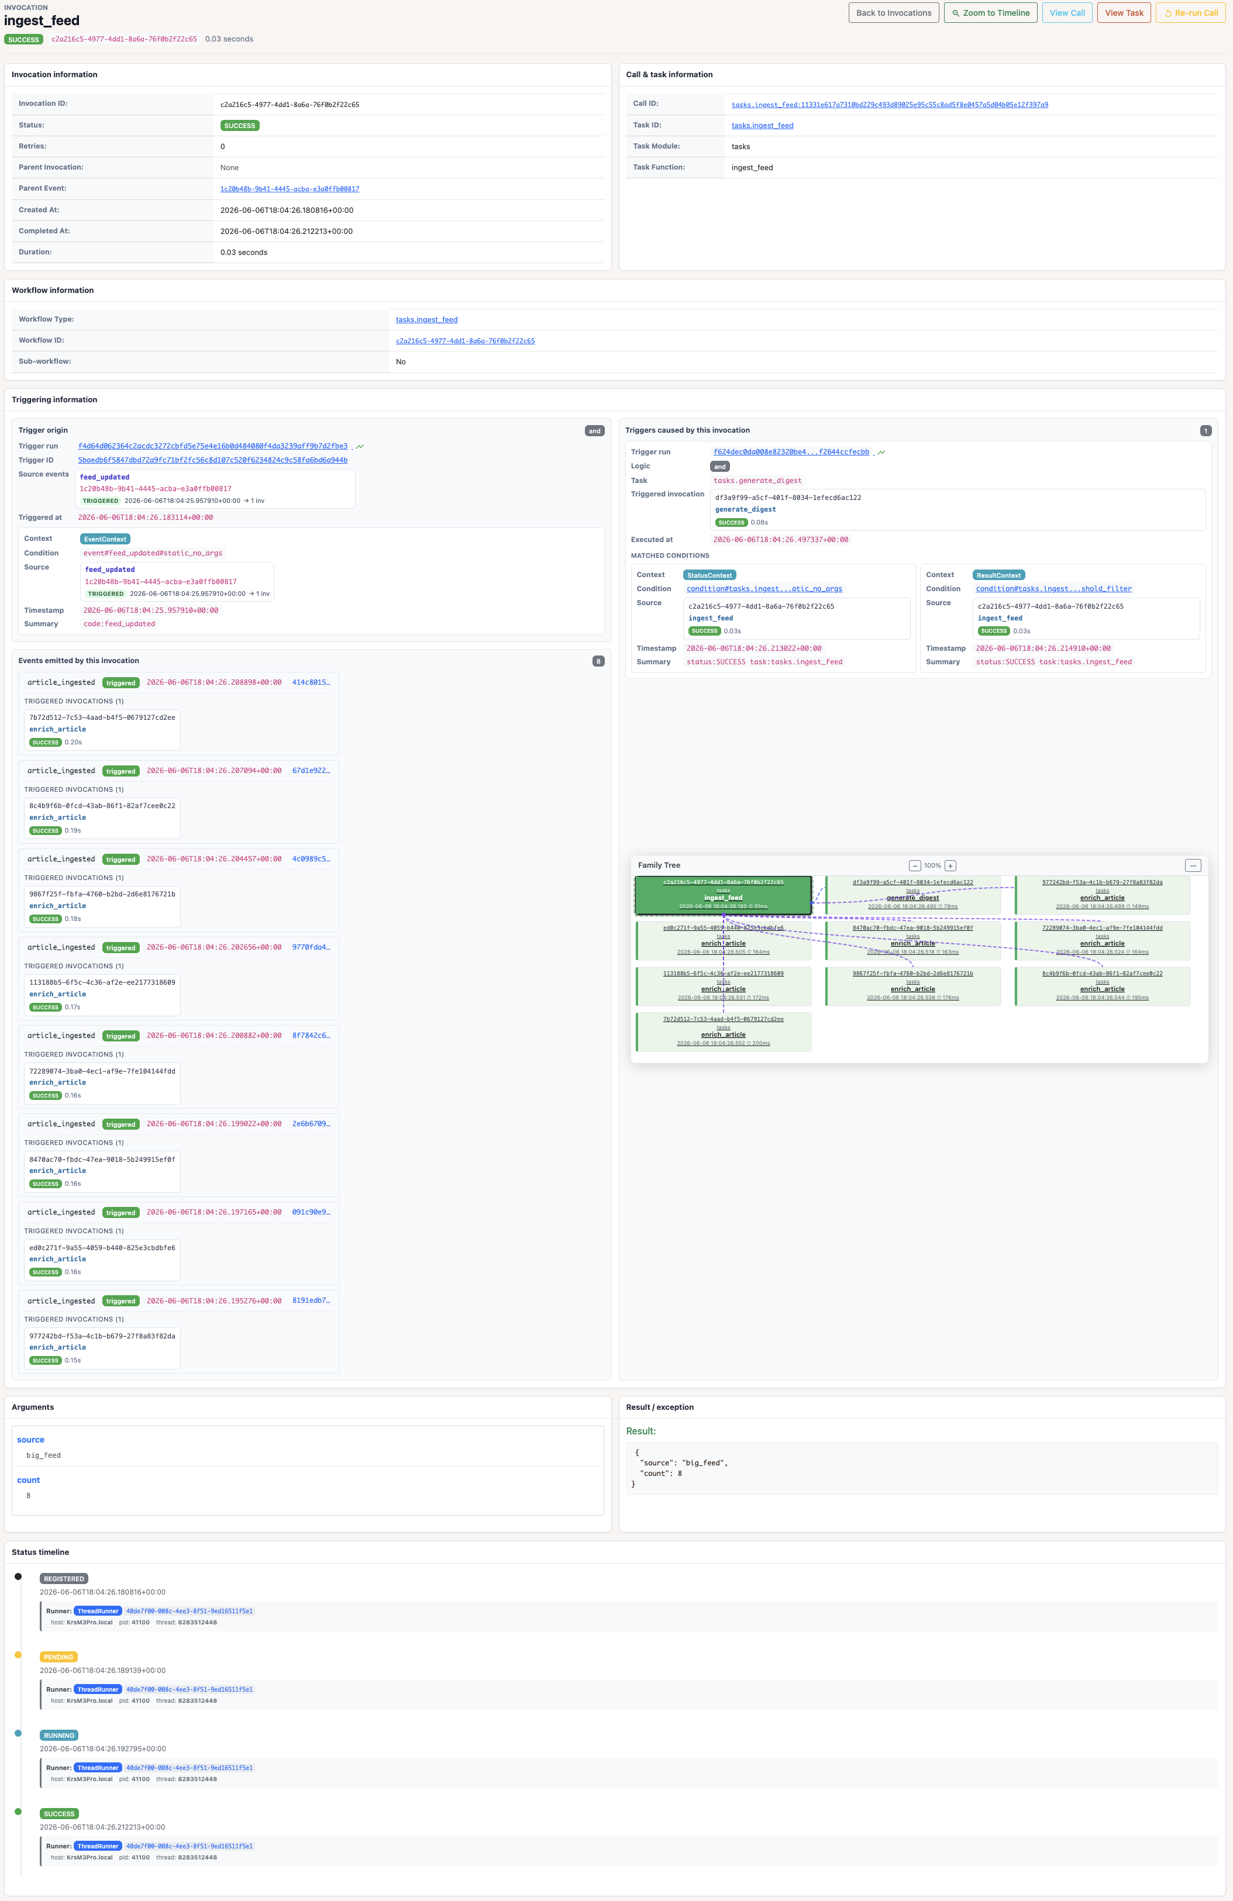This screenshot has width=1233, height=1901.
Task: Open the timeline chart icon beside Trigger origin run
Action: (x=360, y=447)
